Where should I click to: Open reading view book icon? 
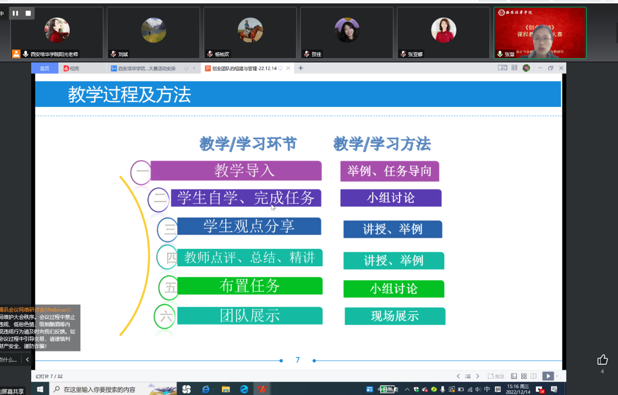(x=534, y=376)
